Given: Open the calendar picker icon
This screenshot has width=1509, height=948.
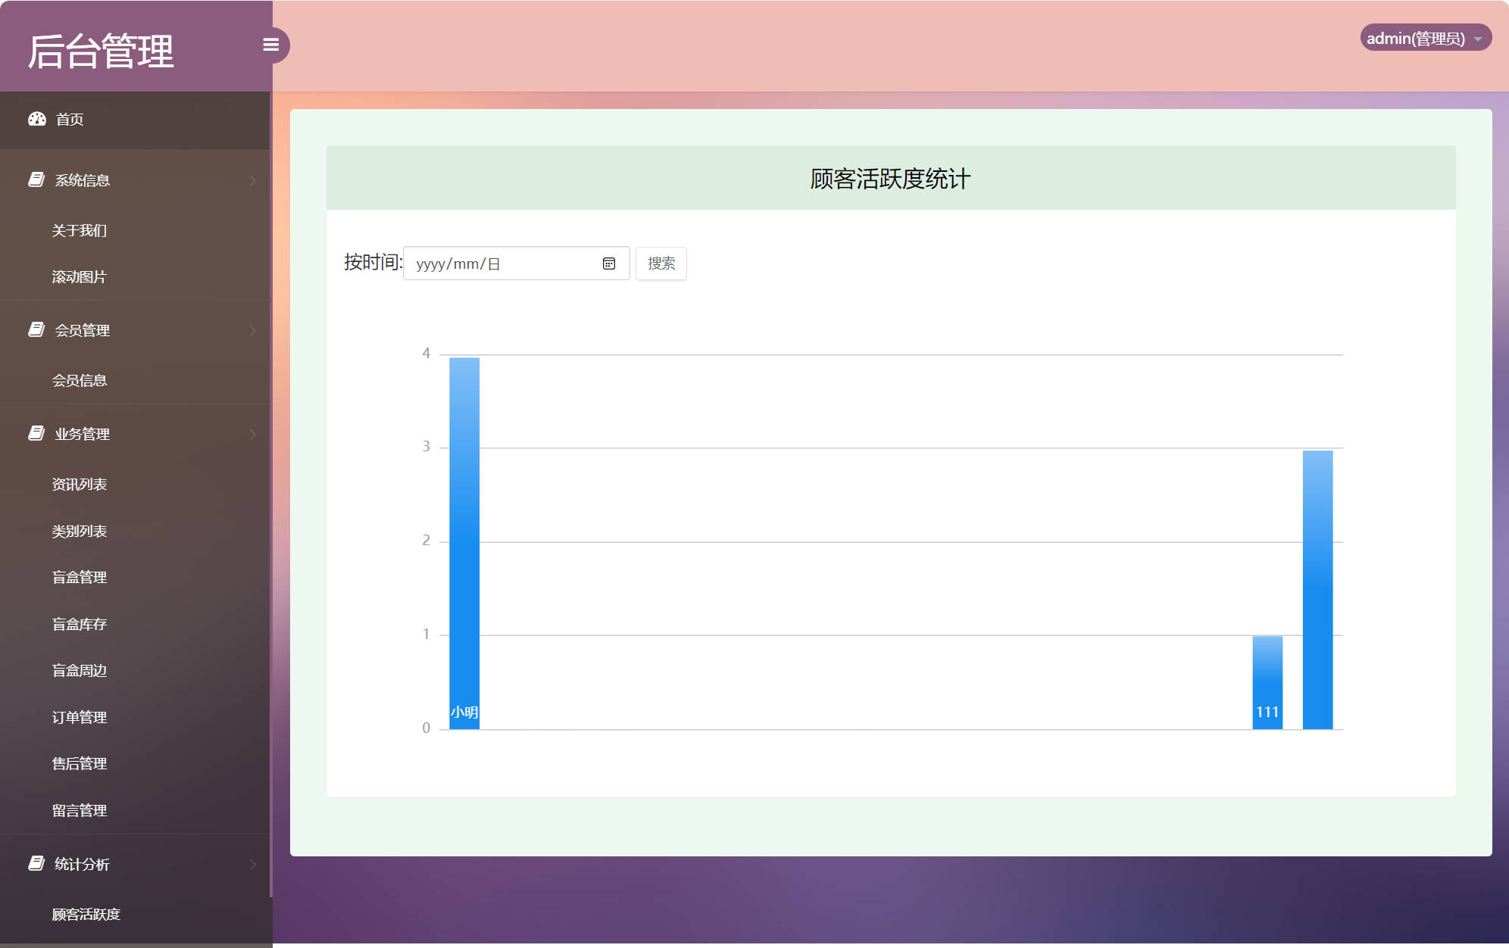Looking at the screenshot, I should click(x=610, y=263).
